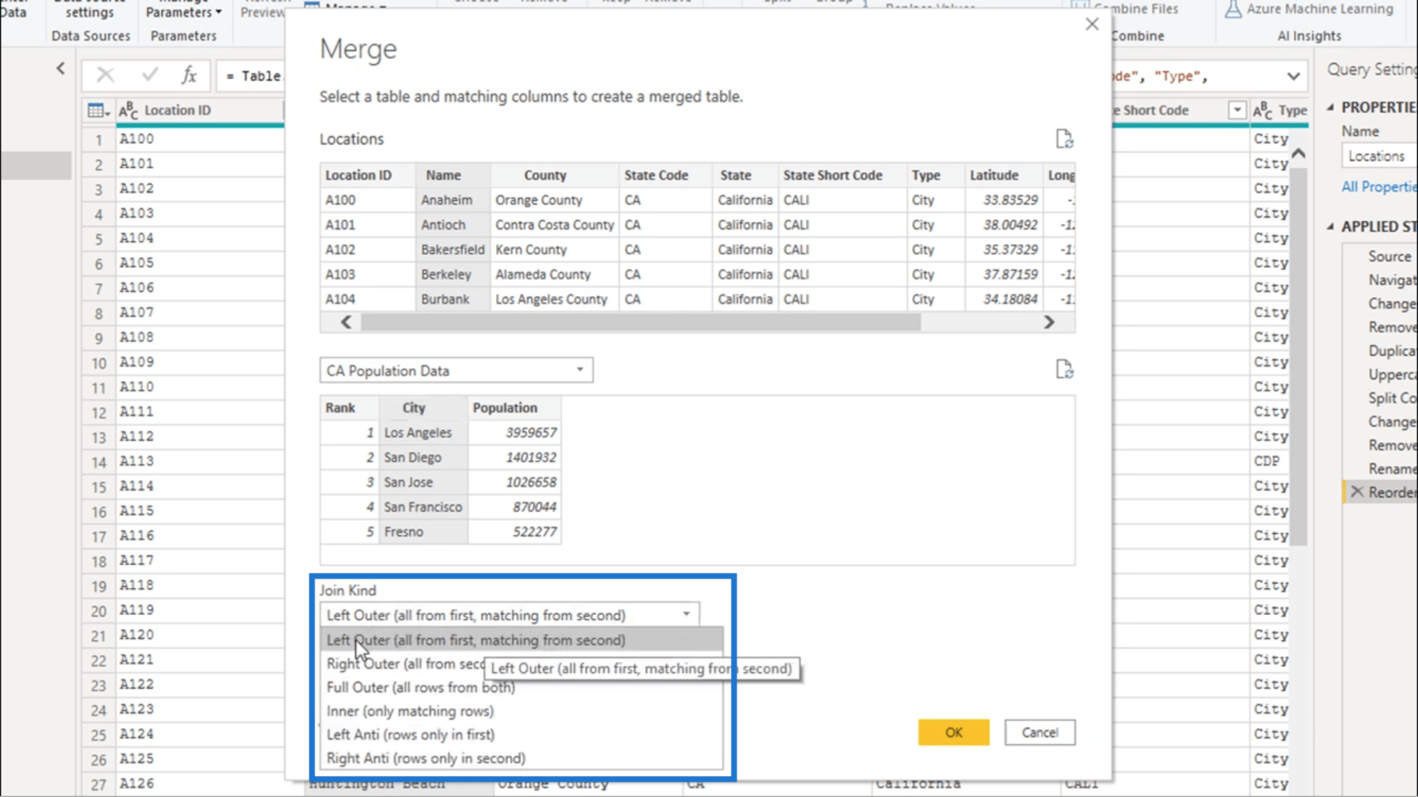Screen dimensions: 1418x797
Task: Select the Navigation applied step
Action: coord(1393,280)
